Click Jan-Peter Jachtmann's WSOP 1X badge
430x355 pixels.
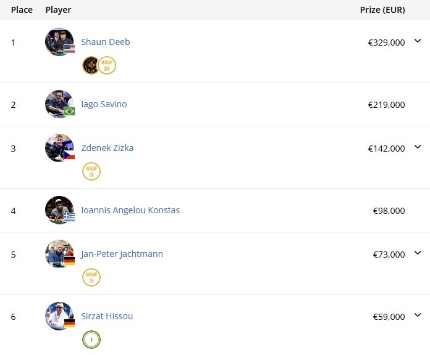[91, 277]
